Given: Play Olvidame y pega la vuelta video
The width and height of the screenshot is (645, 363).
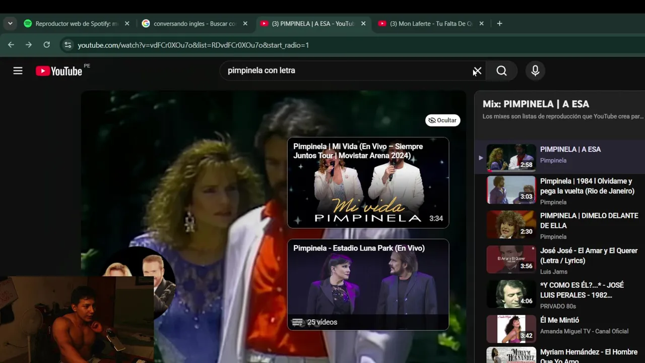Looking at the screenshot, I should 587,186.
